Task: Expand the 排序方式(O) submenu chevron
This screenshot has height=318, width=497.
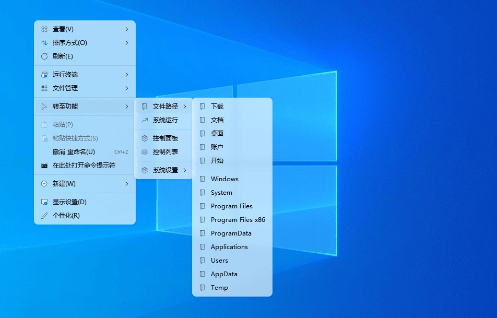Action: click(x=128, y=43)
